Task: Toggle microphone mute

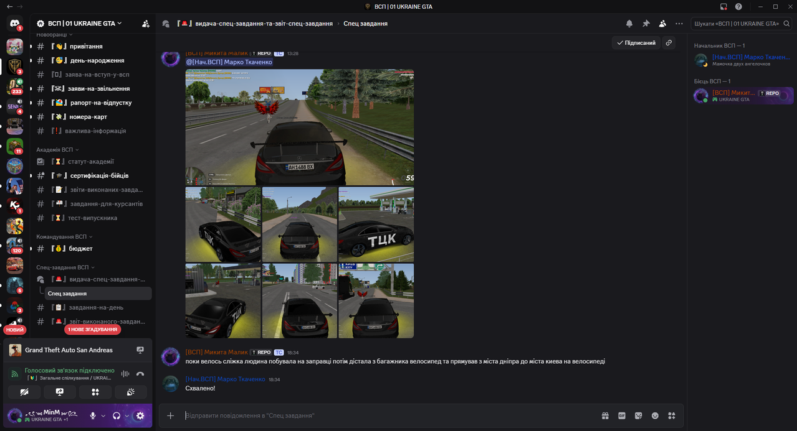Action: point(93,415)
